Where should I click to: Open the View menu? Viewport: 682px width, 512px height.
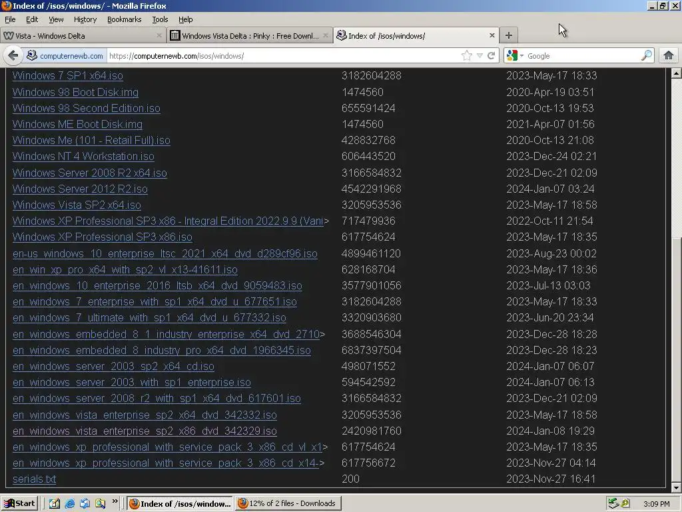[x=56, y=19]
